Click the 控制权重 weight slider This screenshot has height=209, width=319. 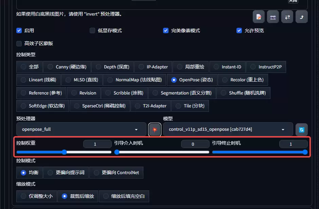[x=64, y=152]
